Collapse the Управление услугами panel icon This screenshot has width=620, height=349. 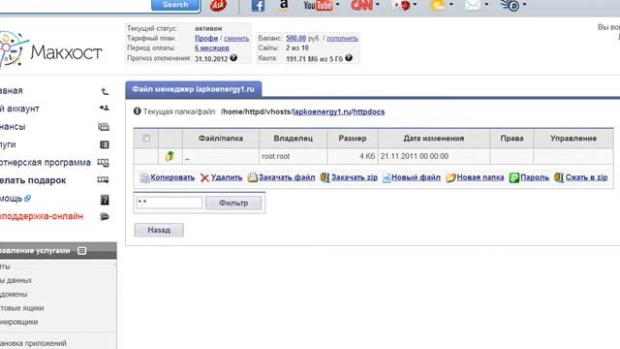(x=81, y=251)
